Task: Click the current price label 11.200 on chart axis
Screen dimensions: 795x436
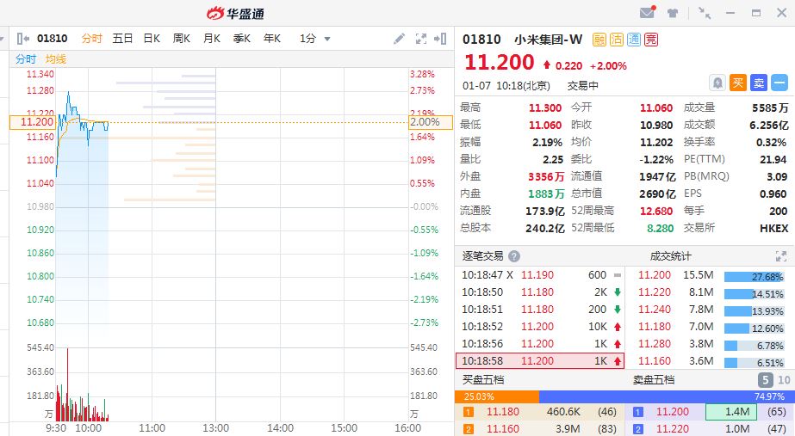Action: coord(32,122)
